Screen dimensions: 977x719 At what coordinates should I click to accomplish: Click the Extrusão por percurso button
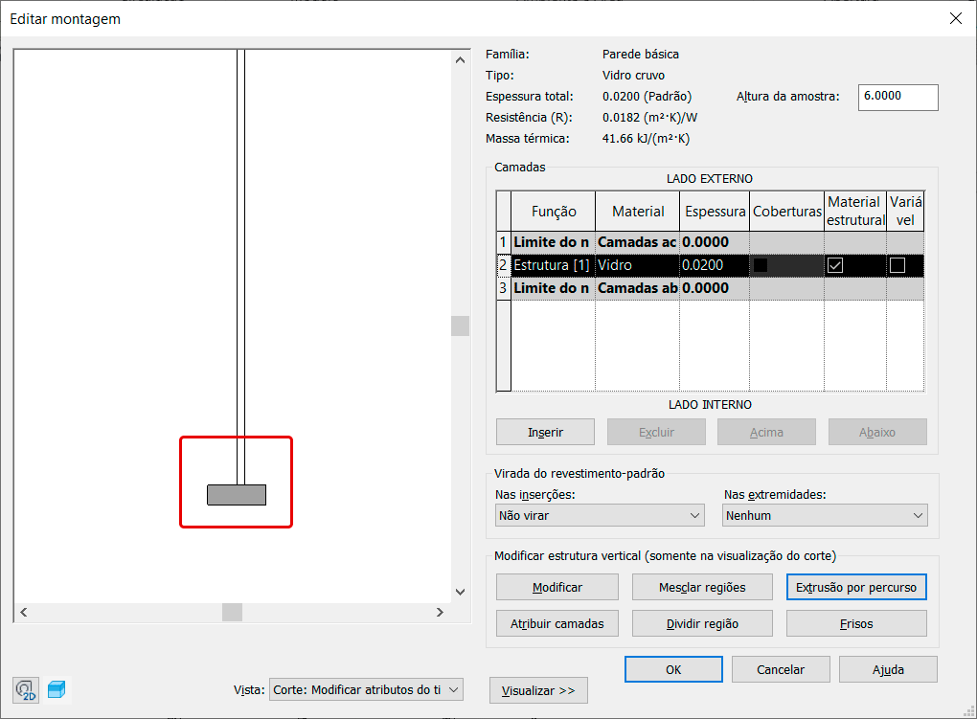tap(856, 587)
